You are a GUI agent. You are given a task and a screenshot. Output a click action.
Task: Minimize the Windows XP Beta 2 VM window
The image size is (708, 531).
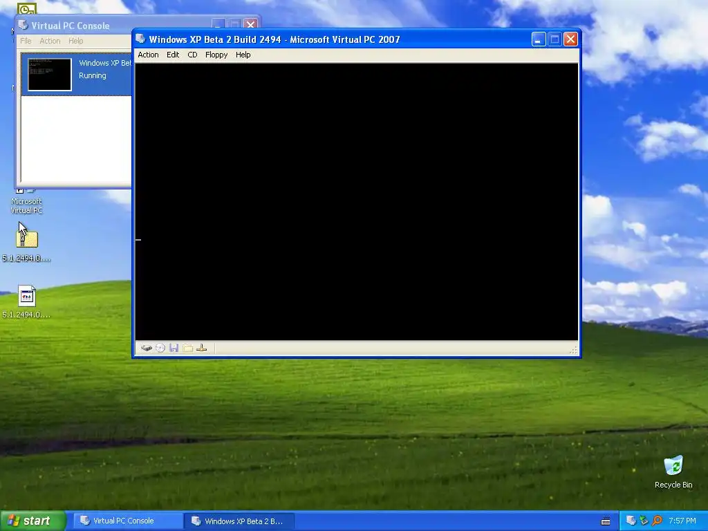point(538,39)
